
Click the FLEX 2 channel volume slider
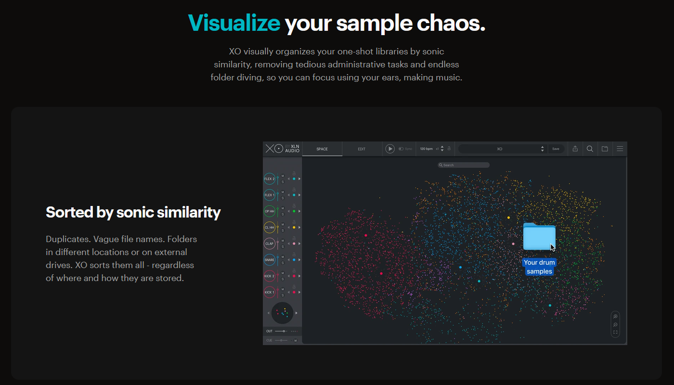[278, 179]
